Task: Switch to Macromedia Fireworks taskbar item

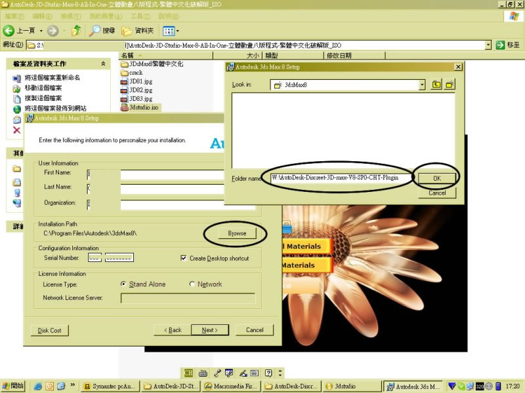Action: pyautogui.click(x=232, y=386)
